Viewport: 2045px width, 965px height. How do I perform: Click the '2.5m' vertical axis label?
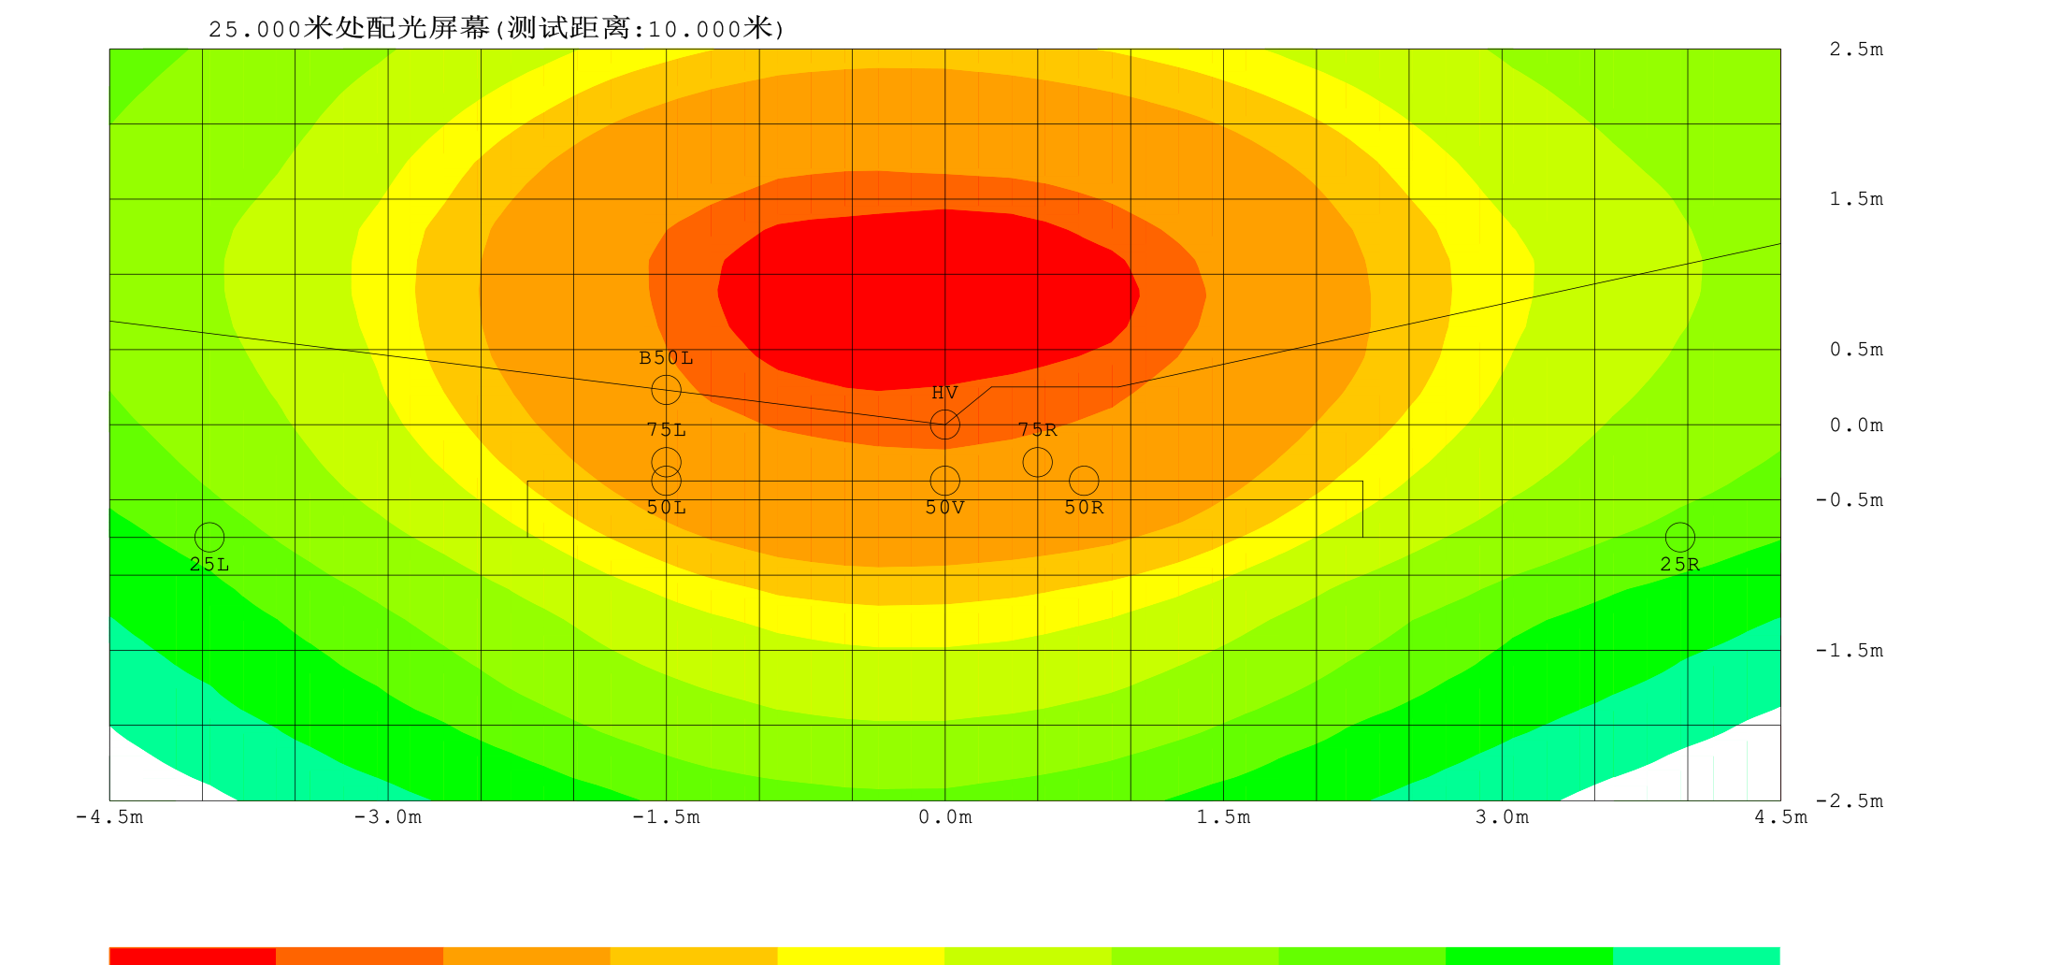[x=1856, y=50]
